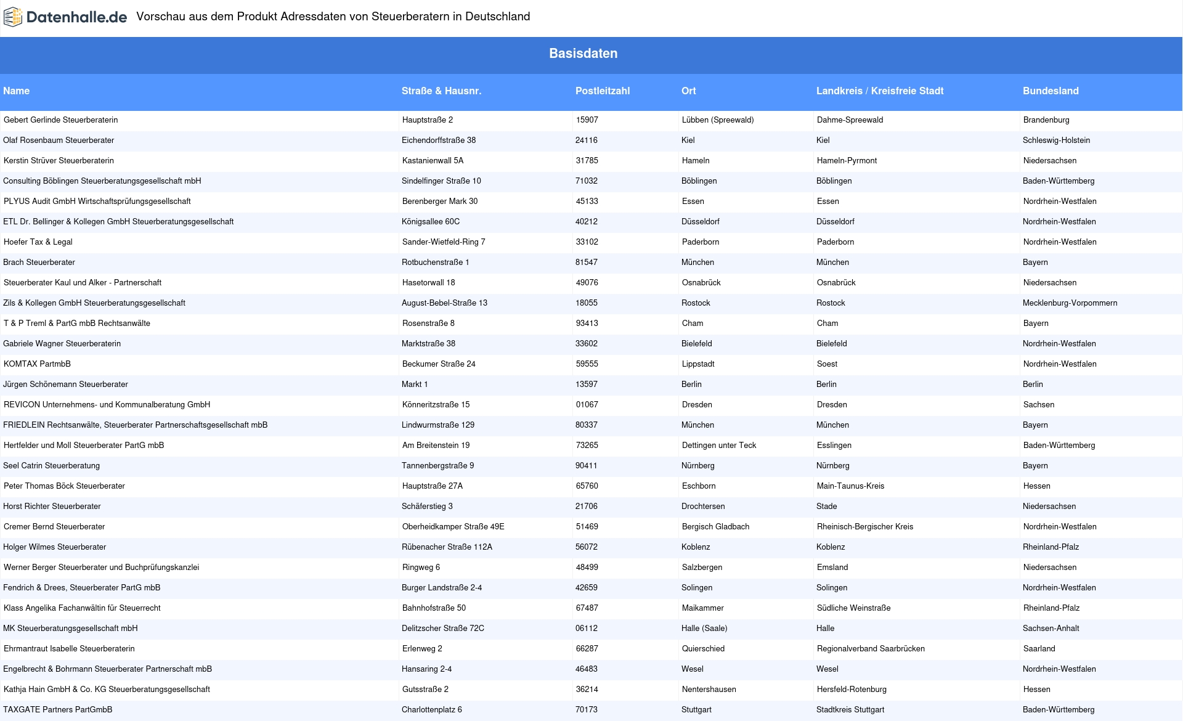The image size is (1183, 721).
Task: Click MK Steuerberatungsgesellschaft mbH name
Action: click(70, 629)
